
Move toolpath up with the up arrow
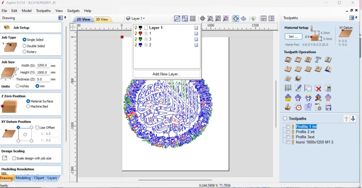346,119
